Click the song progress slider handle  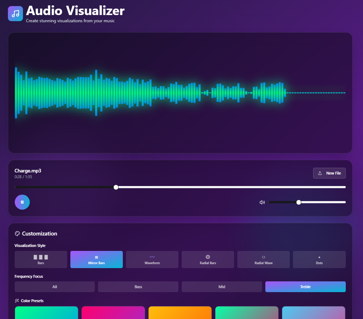pyautogui.click(x=116, y=187)
